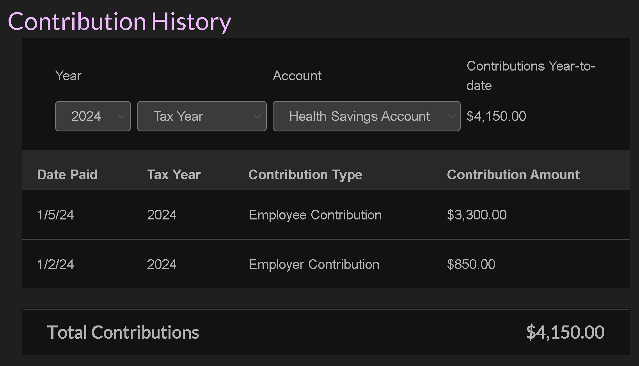Click the Employer Contribution row entry
This screenshot has height=366, width=639.
314,264
